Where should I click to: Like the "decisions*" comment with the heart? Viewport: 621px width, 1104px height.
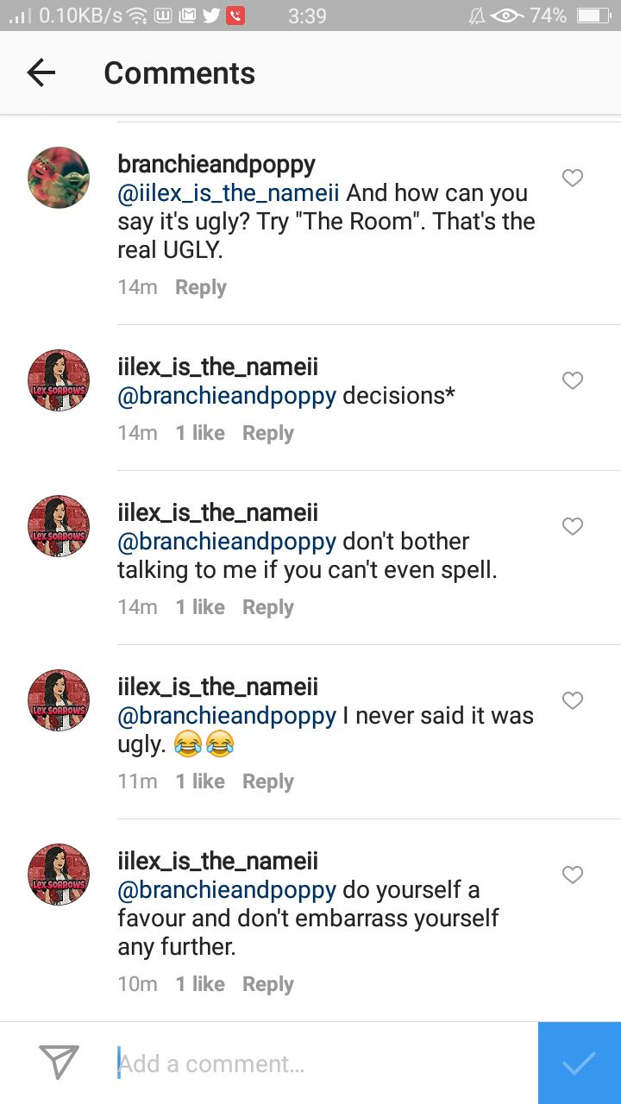(x=573, y=380)
